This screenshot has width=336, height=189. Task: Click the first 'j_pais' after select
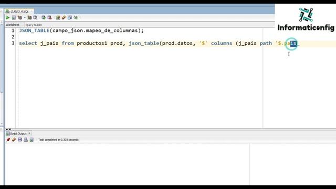pos(49,44)
